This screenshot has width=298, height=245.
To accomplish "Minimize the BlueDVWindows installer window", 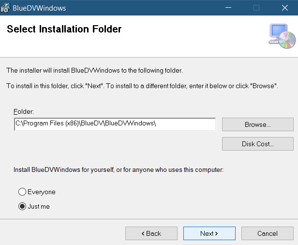I will coord(228,8).
